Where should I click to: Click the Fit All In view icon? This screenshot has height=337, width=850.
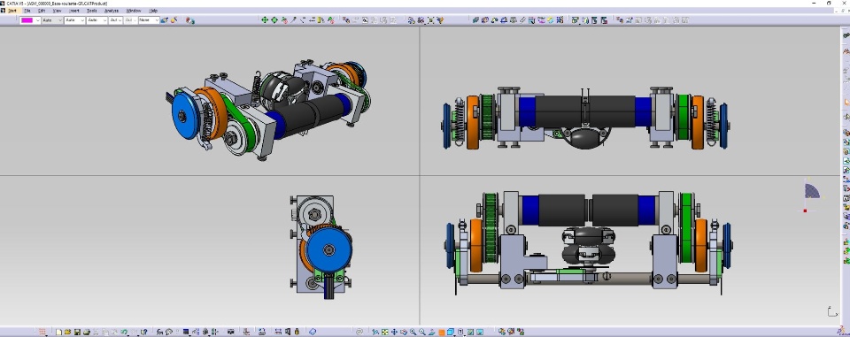[x=385, y=332]
